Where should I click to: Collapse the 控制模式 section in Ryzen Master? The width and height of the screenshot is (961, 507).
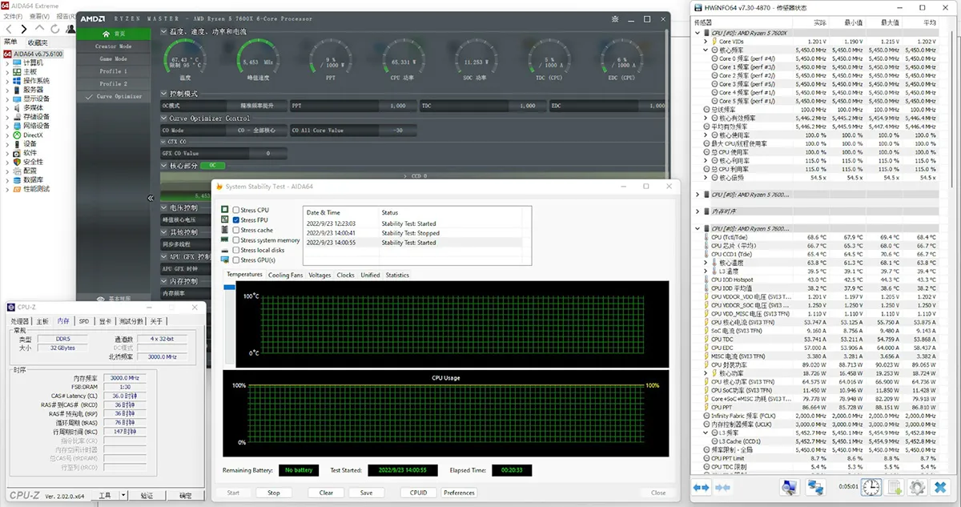(163, 94)
